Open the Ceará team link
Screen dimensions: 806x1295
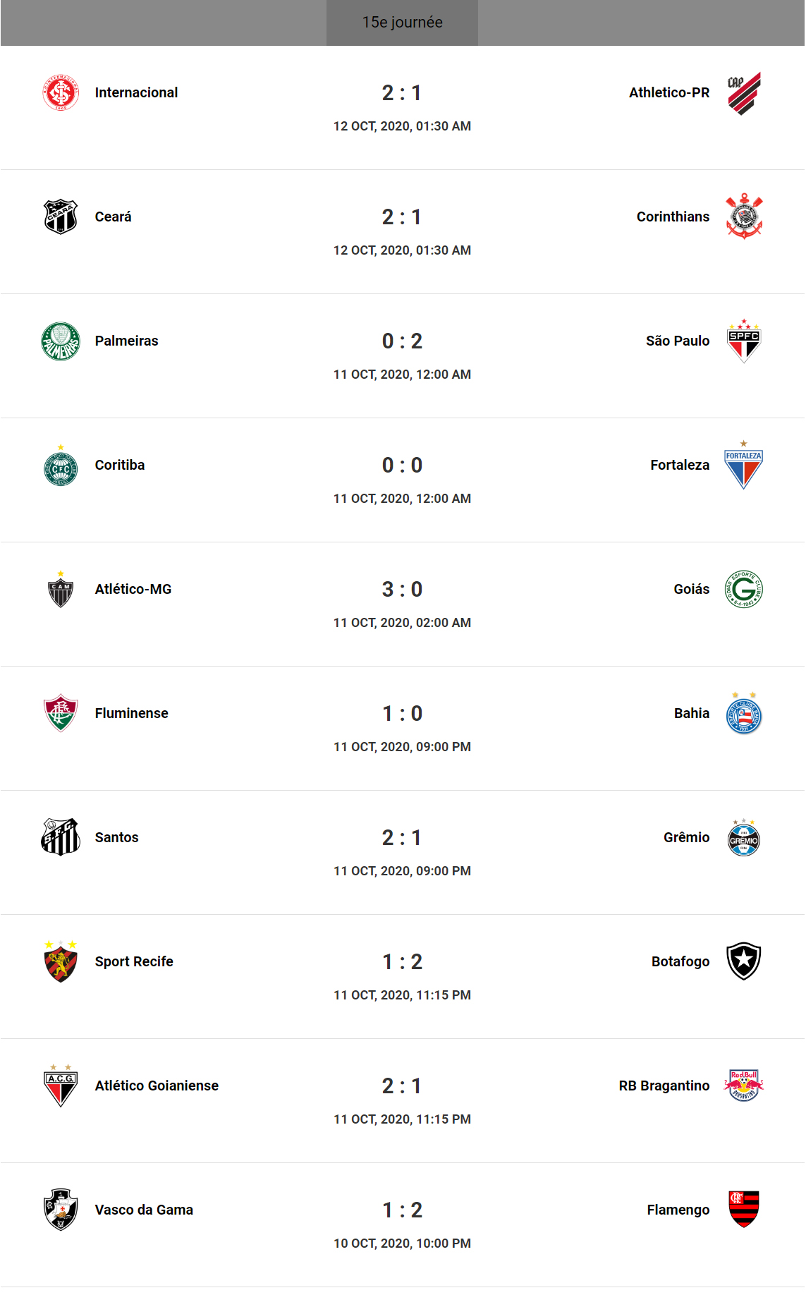pos(113,217)
